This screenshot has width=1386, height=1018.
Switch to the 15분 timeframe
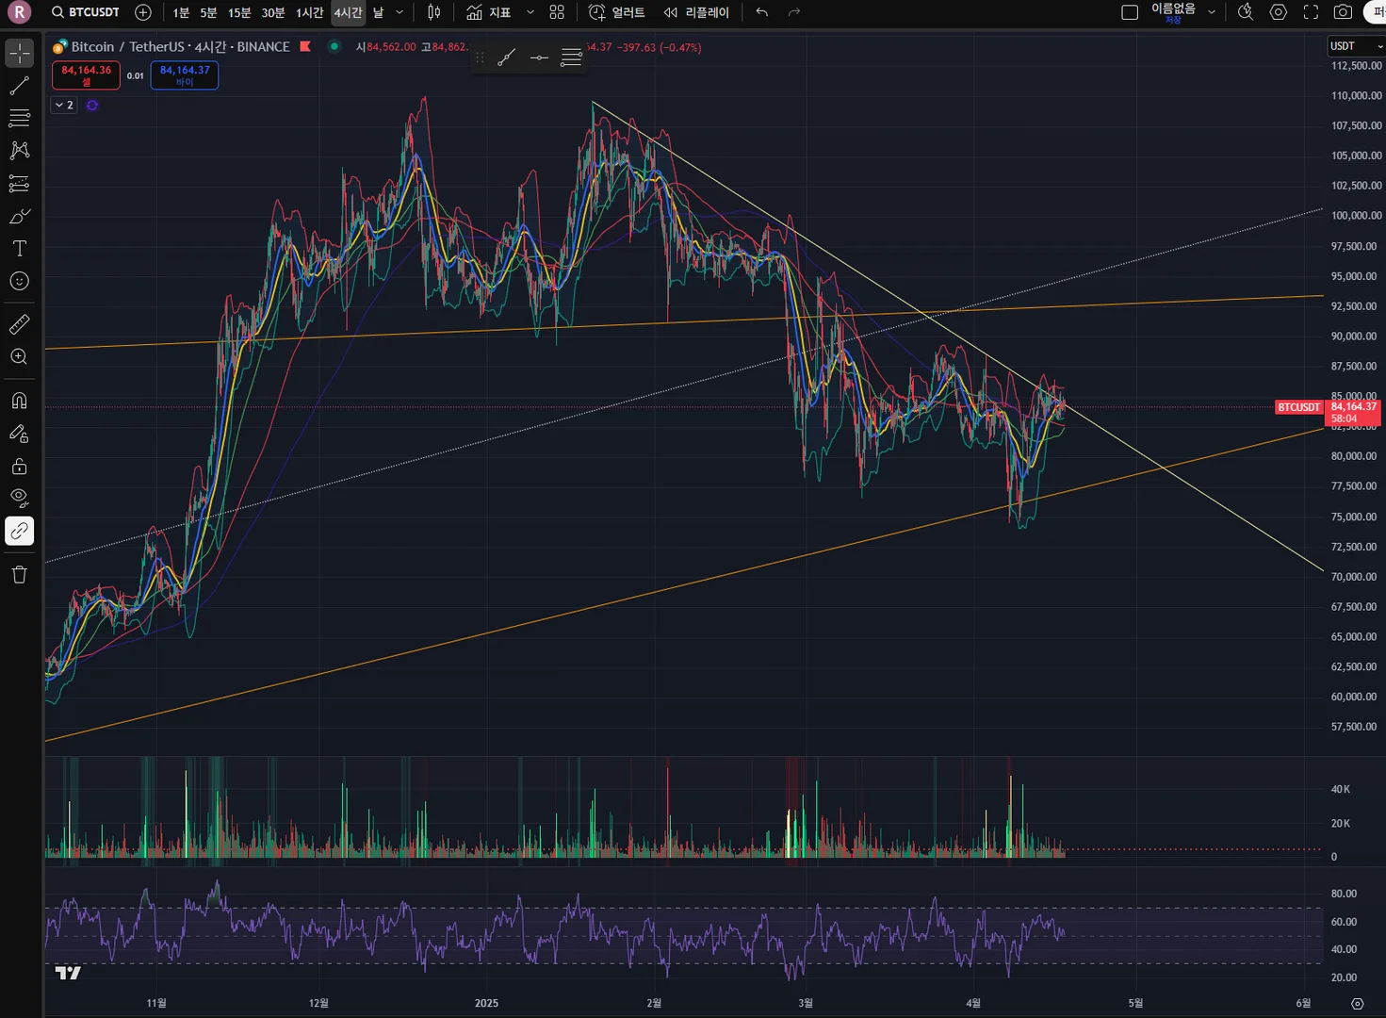point(239,12)
